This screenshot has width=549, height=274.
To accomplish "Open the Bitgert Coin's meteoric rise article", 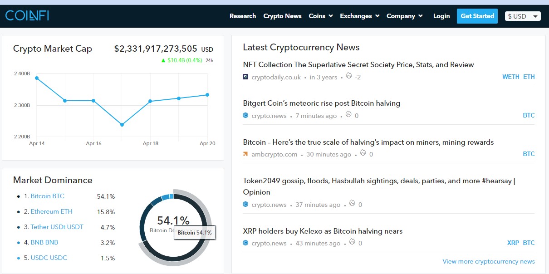I will tap(322, 103).
